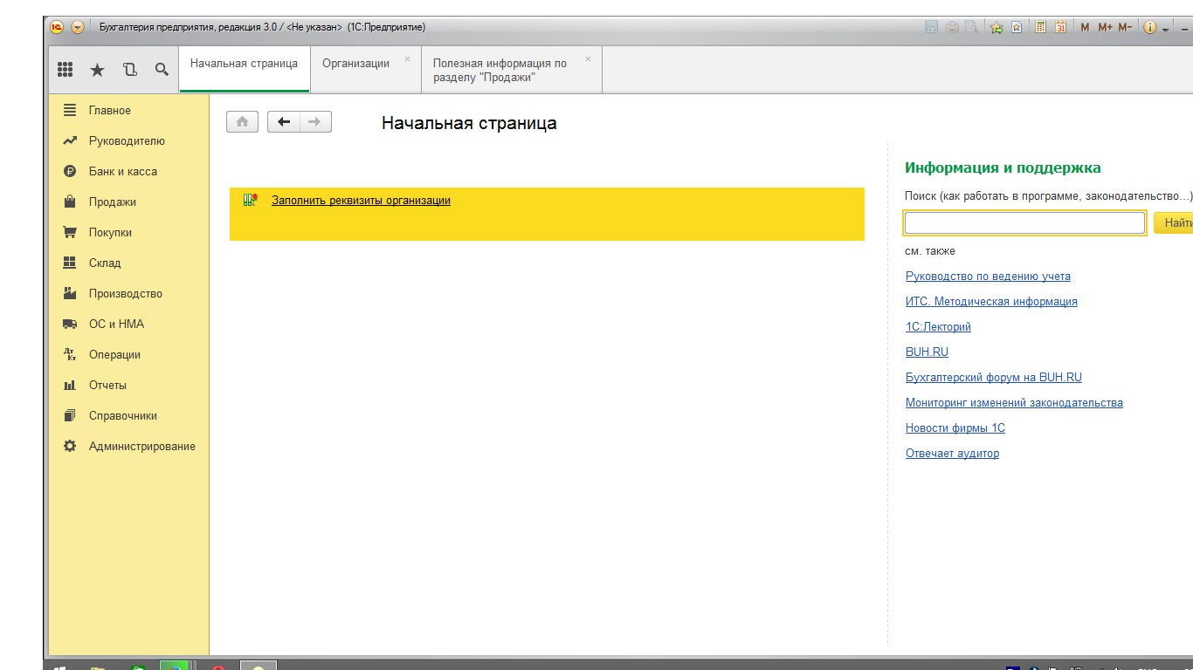Open Склад section
Image resolution: width=1193 pixels, height=670 pixels.
coord(129,263)
